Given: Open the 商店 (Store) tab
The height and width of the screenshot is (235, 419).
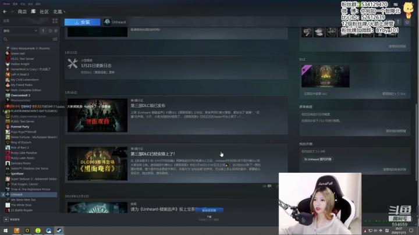Looking at the screenshot, I should click(22, 12).
